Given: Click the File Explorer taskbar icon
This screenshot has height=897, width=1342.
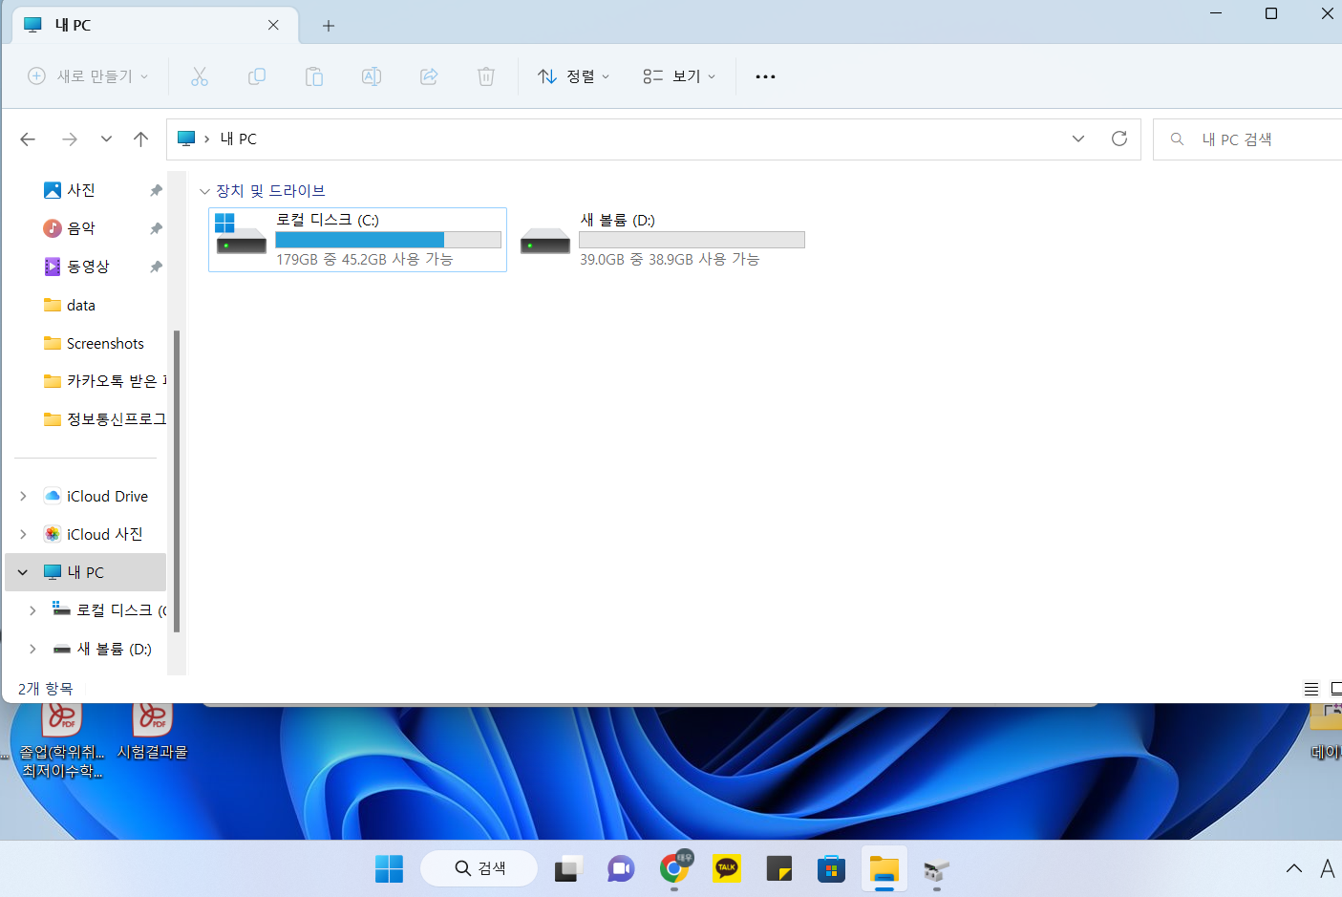Looking at the screenshot, I should pyautogui.click(x=884, y=869).
